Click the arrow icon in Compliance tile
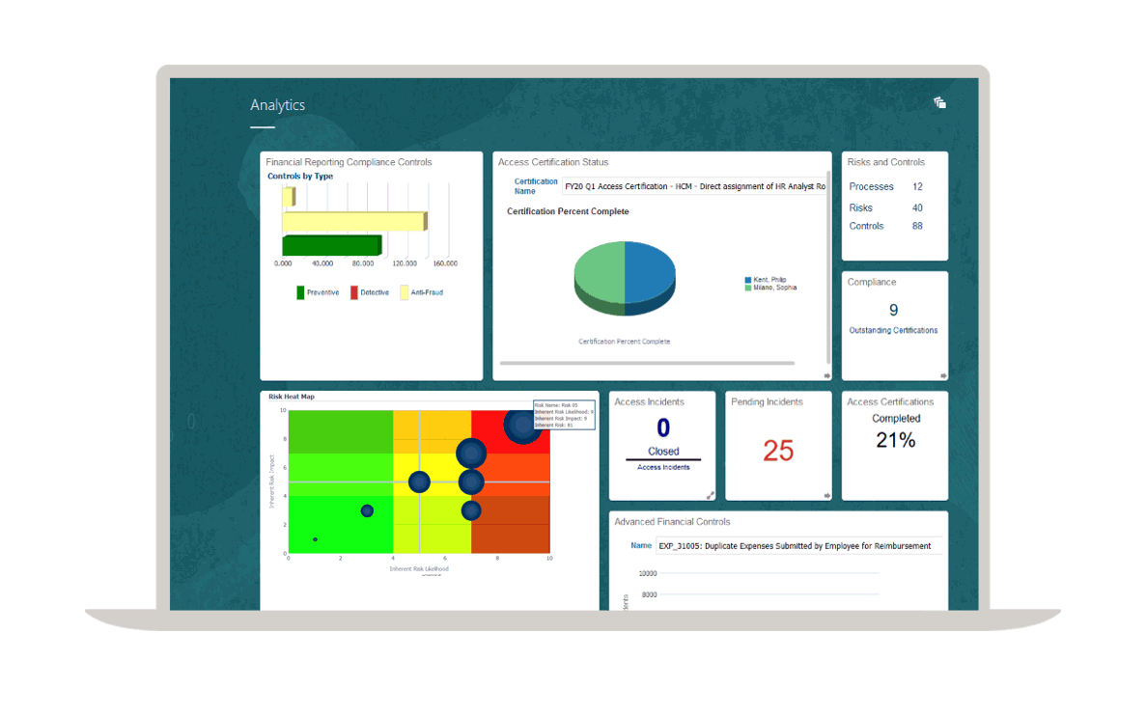The height and width of the screenshot is (716, 1146). tap(943, 375)
